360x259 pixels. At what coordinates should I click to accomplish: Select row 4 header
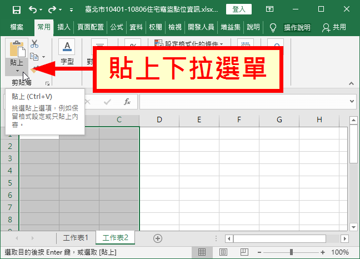tap(9, 171)
